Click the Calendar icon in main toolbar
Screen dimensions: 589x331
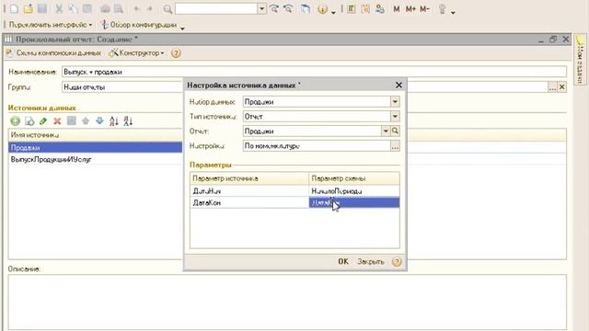click(x=365, y=8)
